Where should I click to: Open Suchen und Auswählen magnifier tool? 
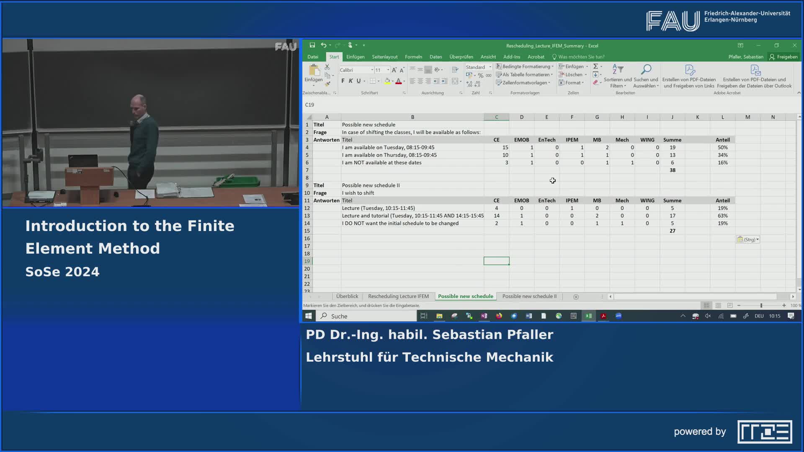646,69
